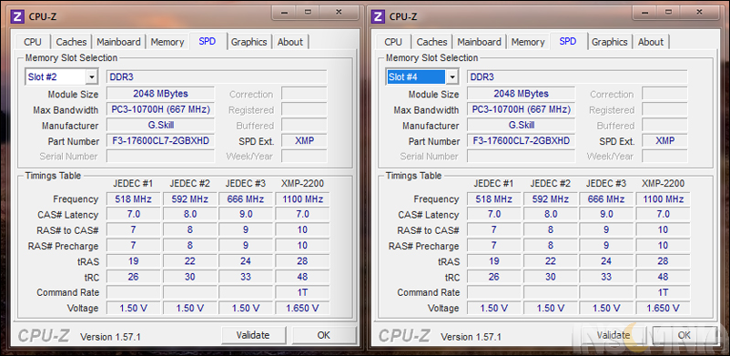
Task: Click XMP-2200 column header in left window
Action: (x=302, y=184)
